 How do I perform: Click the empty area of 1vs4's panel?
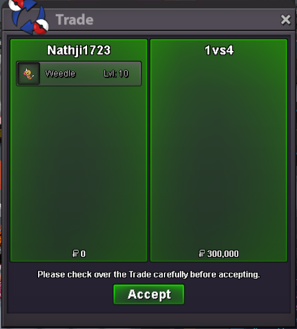click(219, 151)
